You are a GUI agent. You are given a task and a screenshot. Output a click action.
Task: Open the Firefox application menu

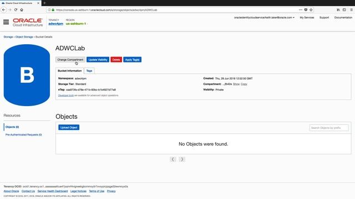(x=351, y=10)
